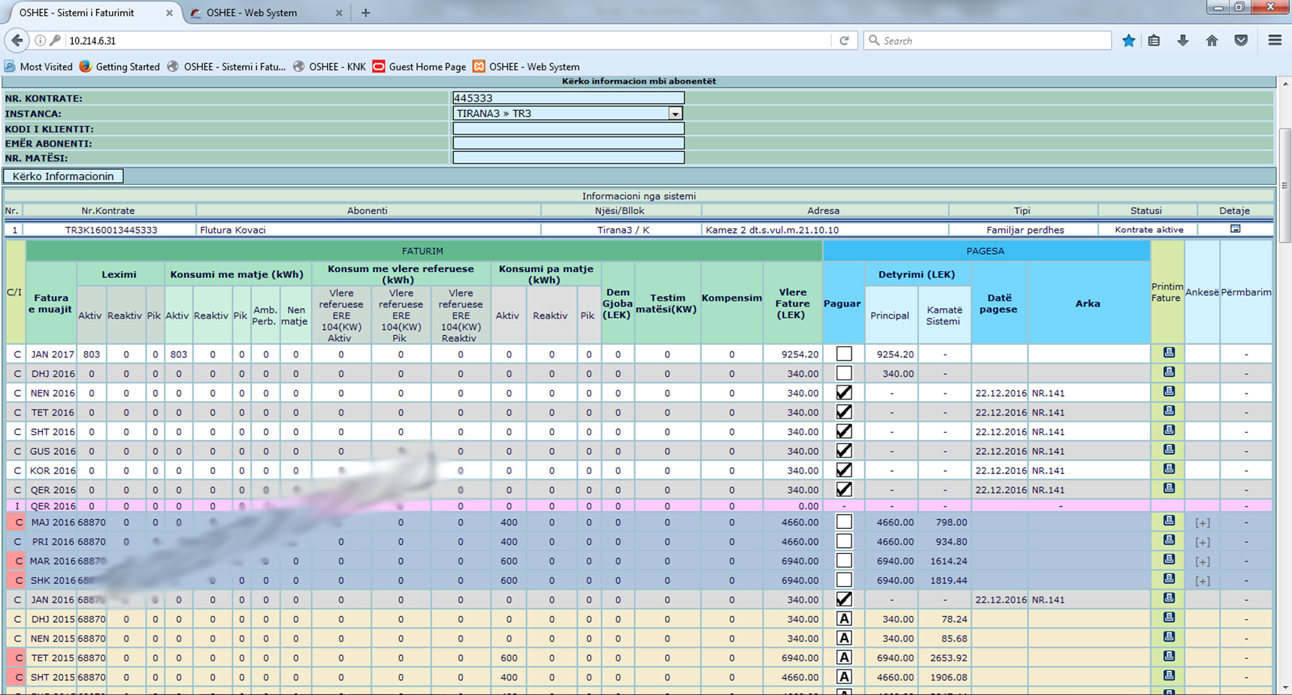Screen dimensions: 1292x695
Task: Open OSHEE - Sistemi i Fatu... bookmark
Action: point(227,67)
